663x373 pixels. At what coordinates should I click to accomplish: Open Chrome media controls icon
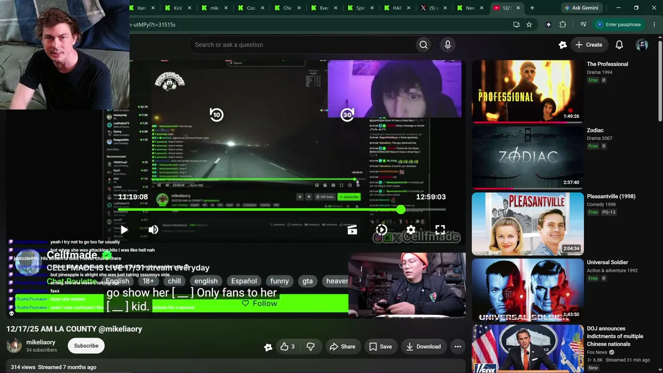coord(584,24)
